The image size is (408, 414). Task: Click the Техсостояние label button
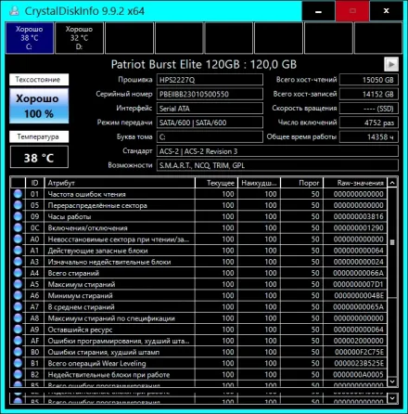click(39, 80)
